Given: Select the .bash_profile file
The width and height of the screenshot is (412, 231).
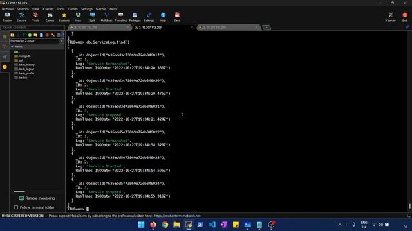Looking at the screenshot, I should point(24,73).
